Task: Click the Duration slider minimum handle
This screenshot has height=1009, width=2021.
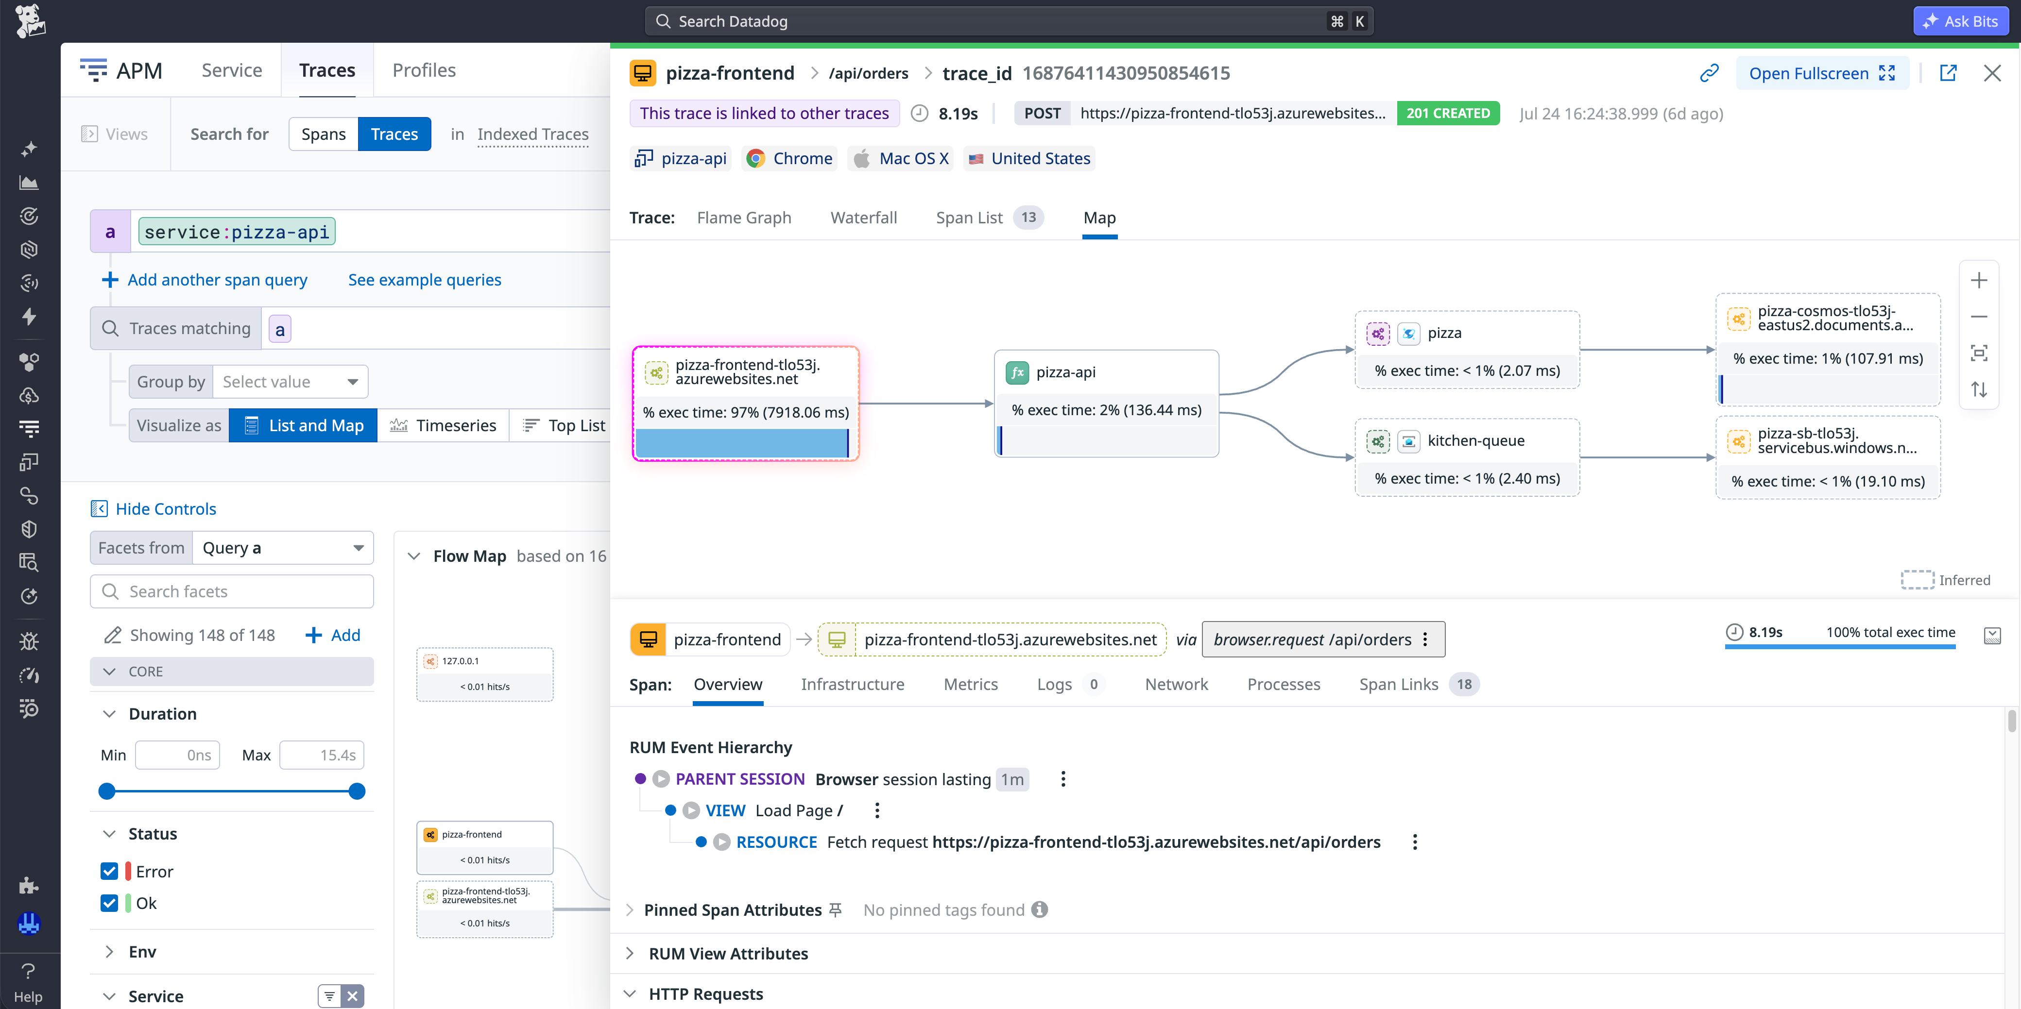Action: click(107, 791)
